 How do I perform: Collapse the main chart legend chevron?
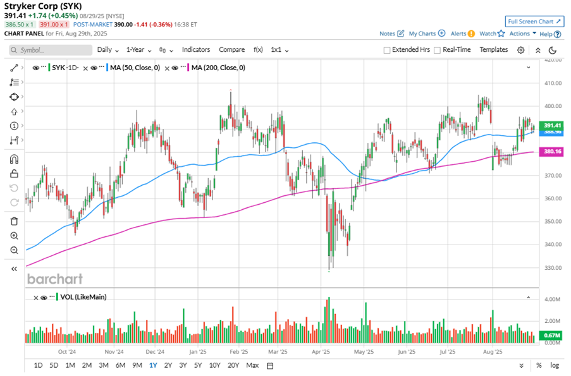point(529,68)
